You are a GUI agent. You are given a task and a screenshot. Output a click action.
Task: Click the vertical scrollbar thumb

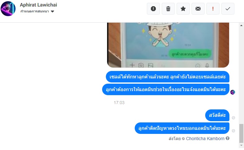pos(241,133)
